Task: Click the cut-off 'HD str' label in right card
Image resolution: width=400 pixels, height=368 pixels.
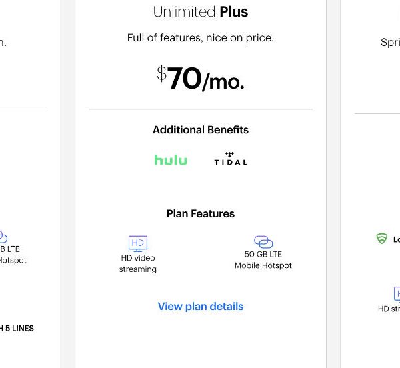Action: pyautogui.click(x=389, y=309)
